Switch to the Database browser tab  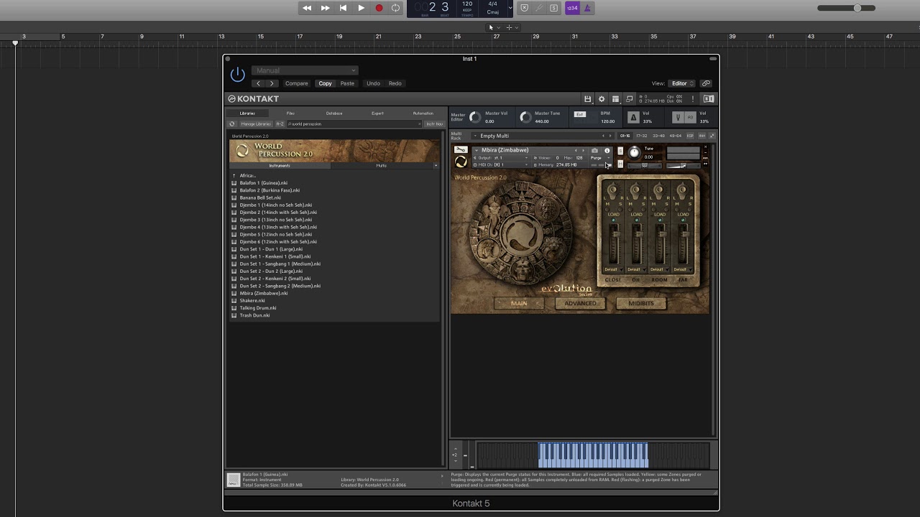coord(334,113)
